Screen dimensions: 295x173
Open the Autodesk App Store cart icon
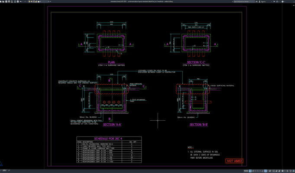pos(274,1)
